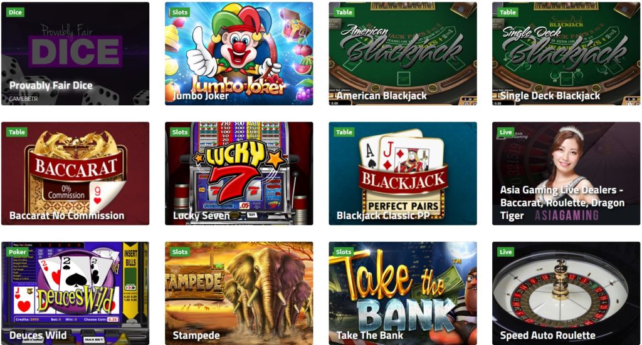Launch the Take The Bank slot

click(x=403, y=293)
